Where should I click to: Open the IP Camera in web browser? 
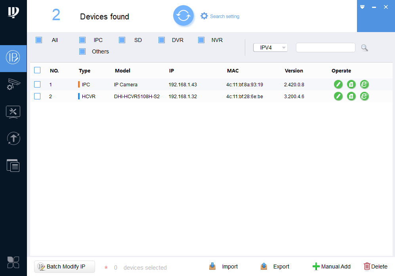[x=364, y=84]
